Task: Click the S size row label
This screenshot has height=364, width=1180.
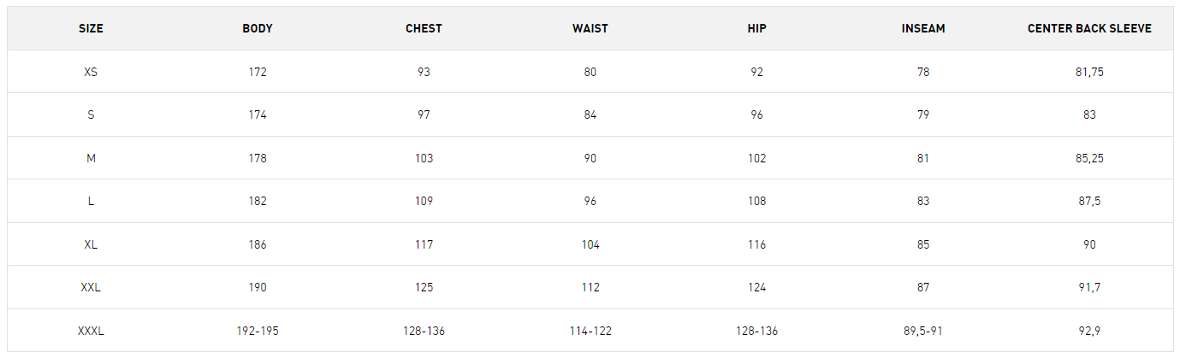Action: point(91,114)
